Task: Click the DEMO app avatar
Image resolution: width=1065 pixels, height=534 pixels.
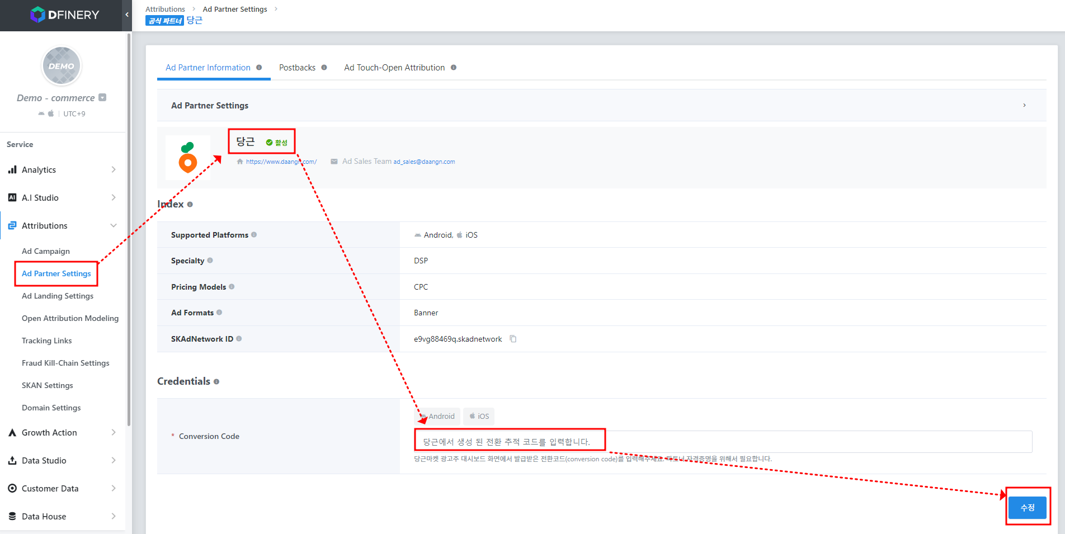Action: pyautogui.click(x=62, y=66)
